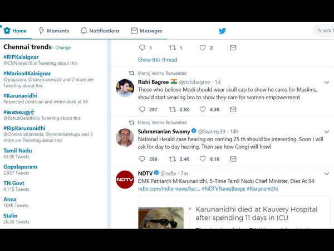Open the Karunanidhi article card headline
334x251 pixels.
[x=257, y=214]
